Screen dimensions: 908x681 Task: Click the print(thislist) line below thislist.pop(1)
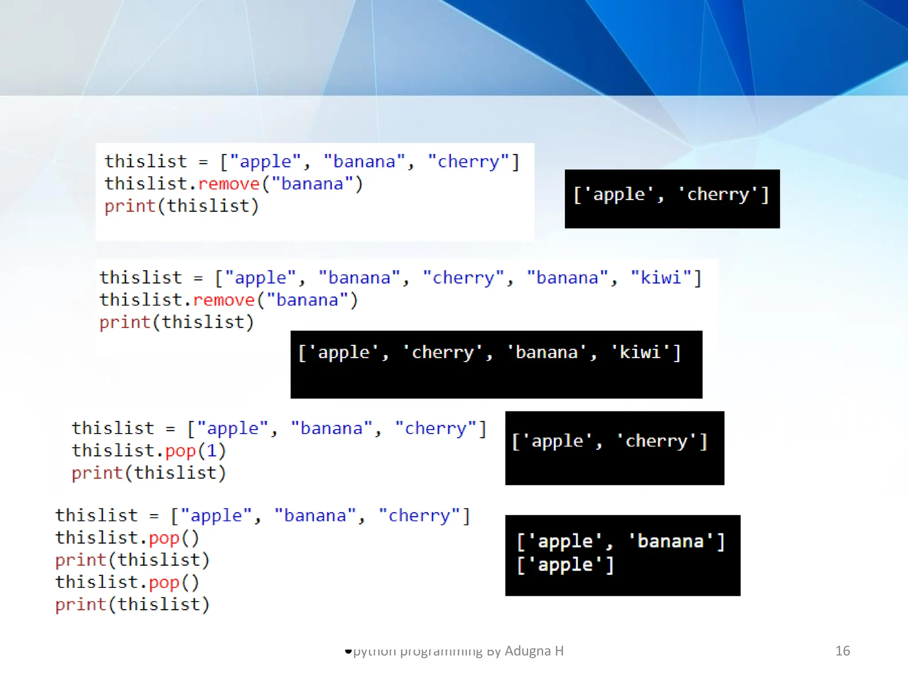[149, 473]
